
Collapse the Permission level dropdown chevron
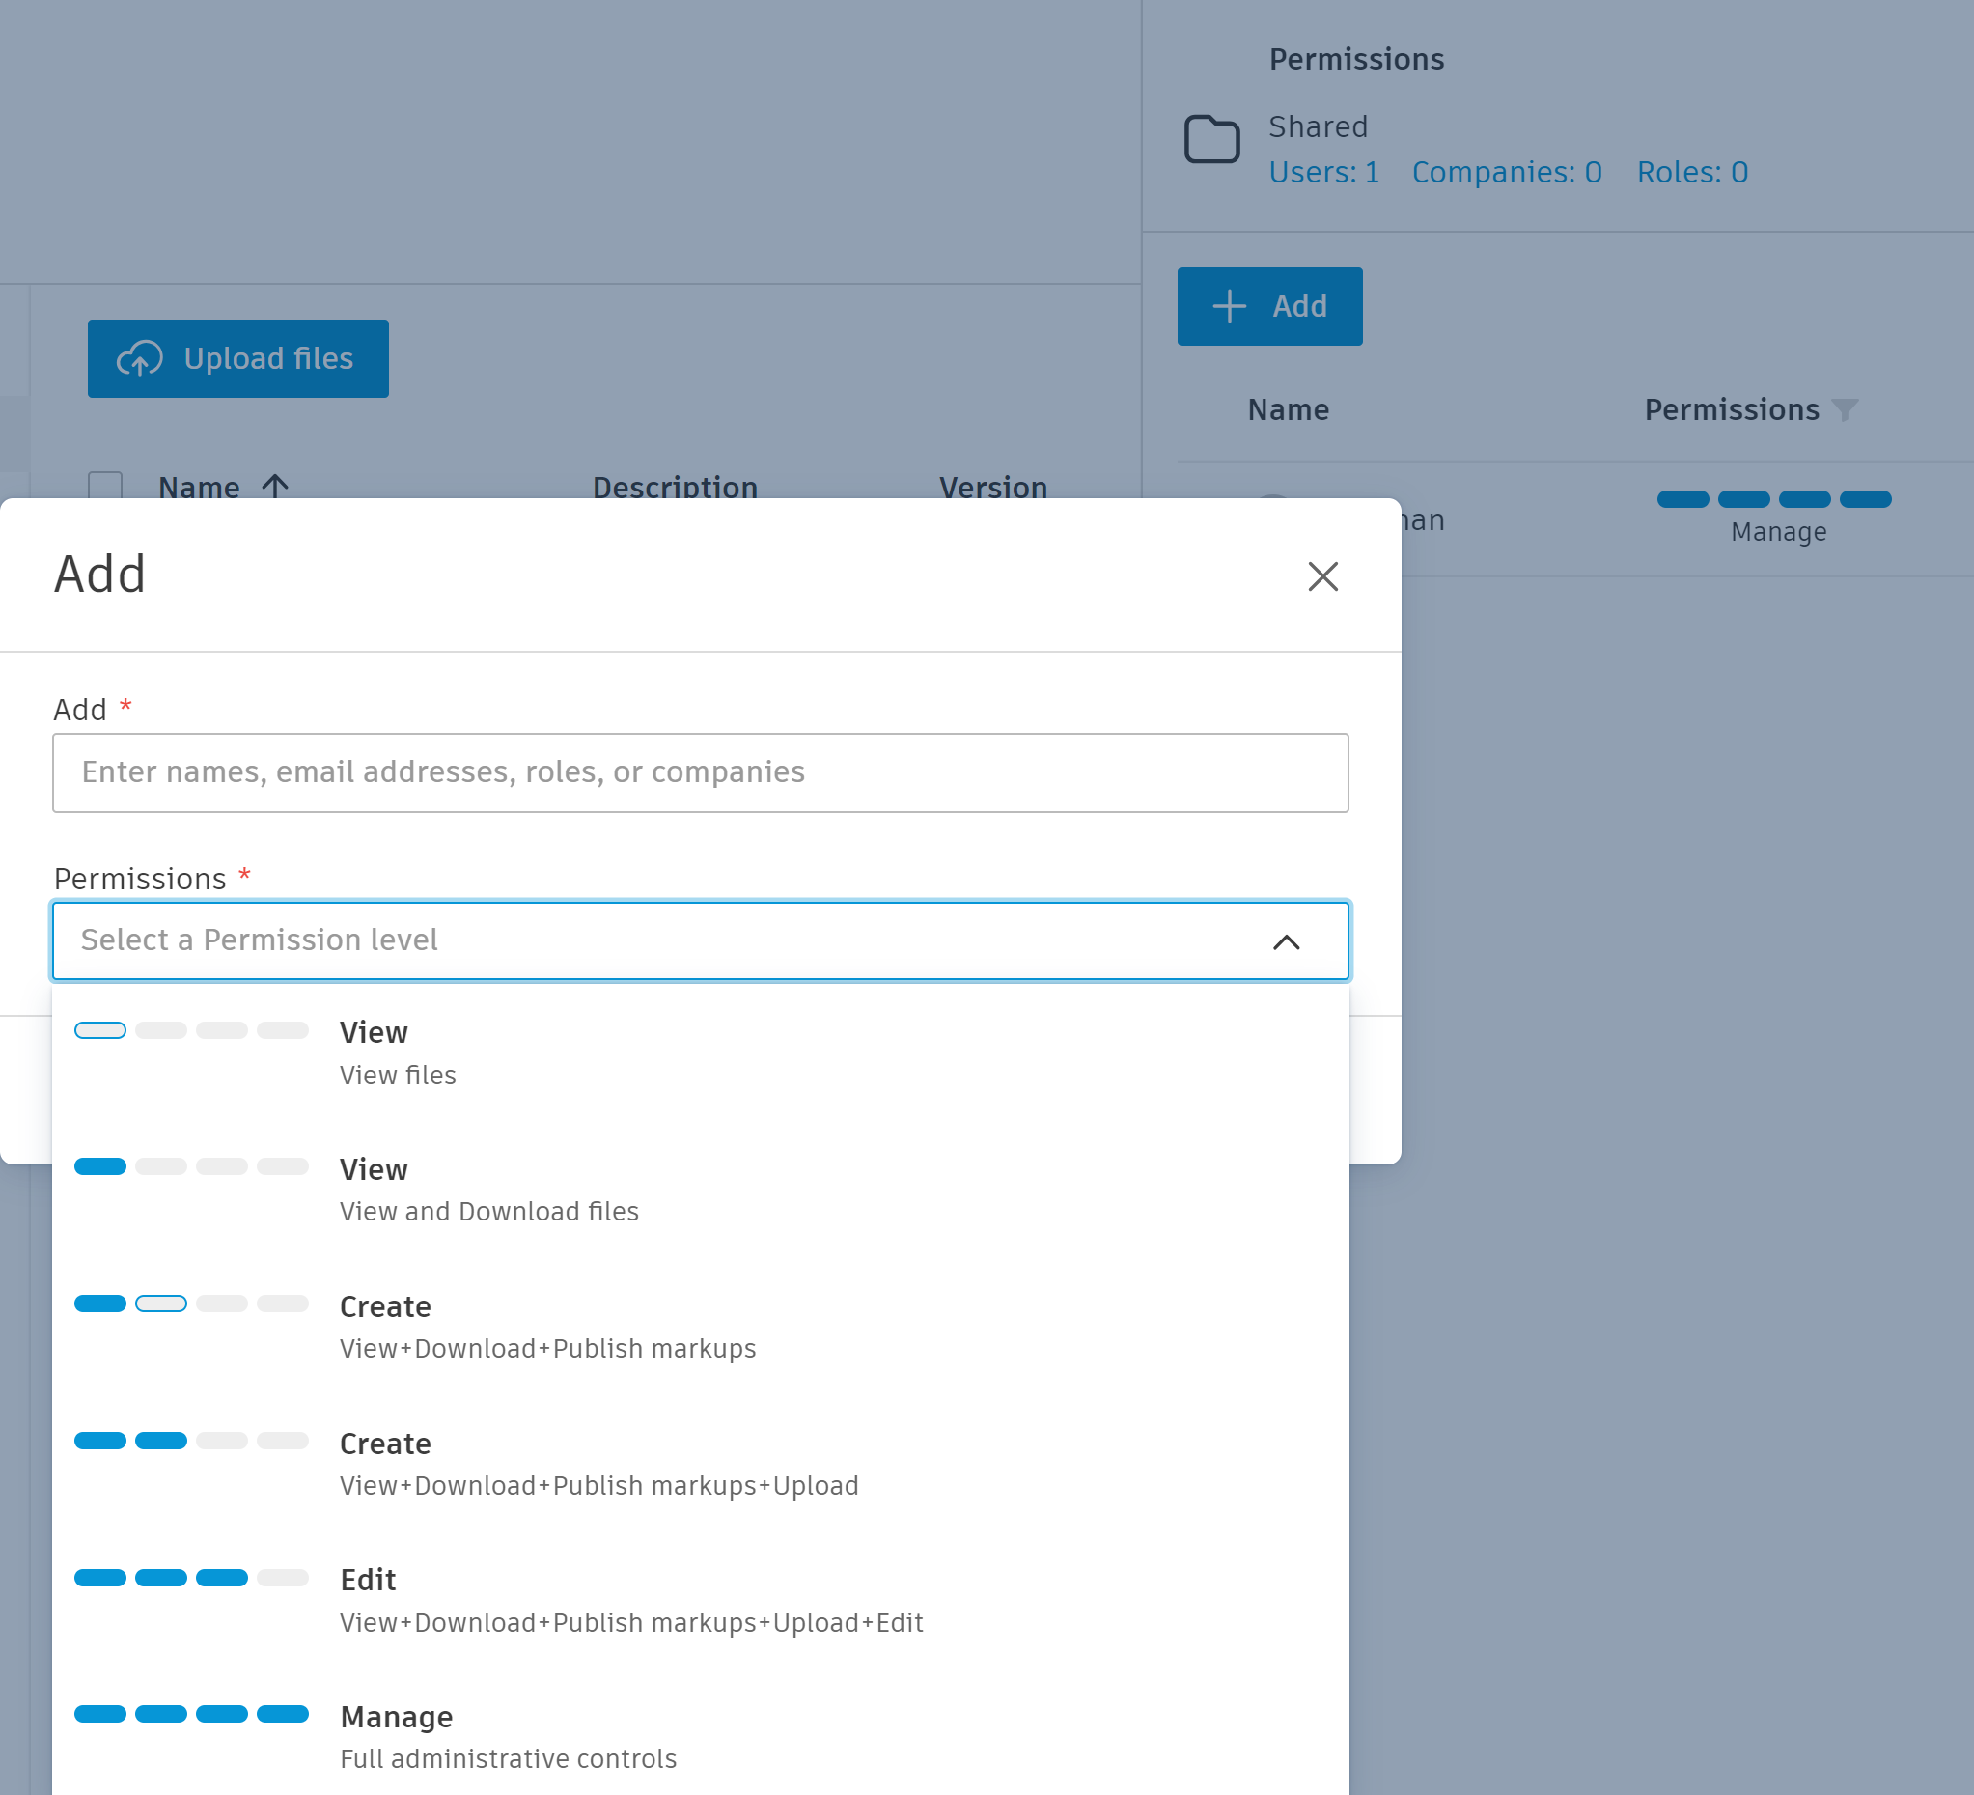[x=1286, y=941]
